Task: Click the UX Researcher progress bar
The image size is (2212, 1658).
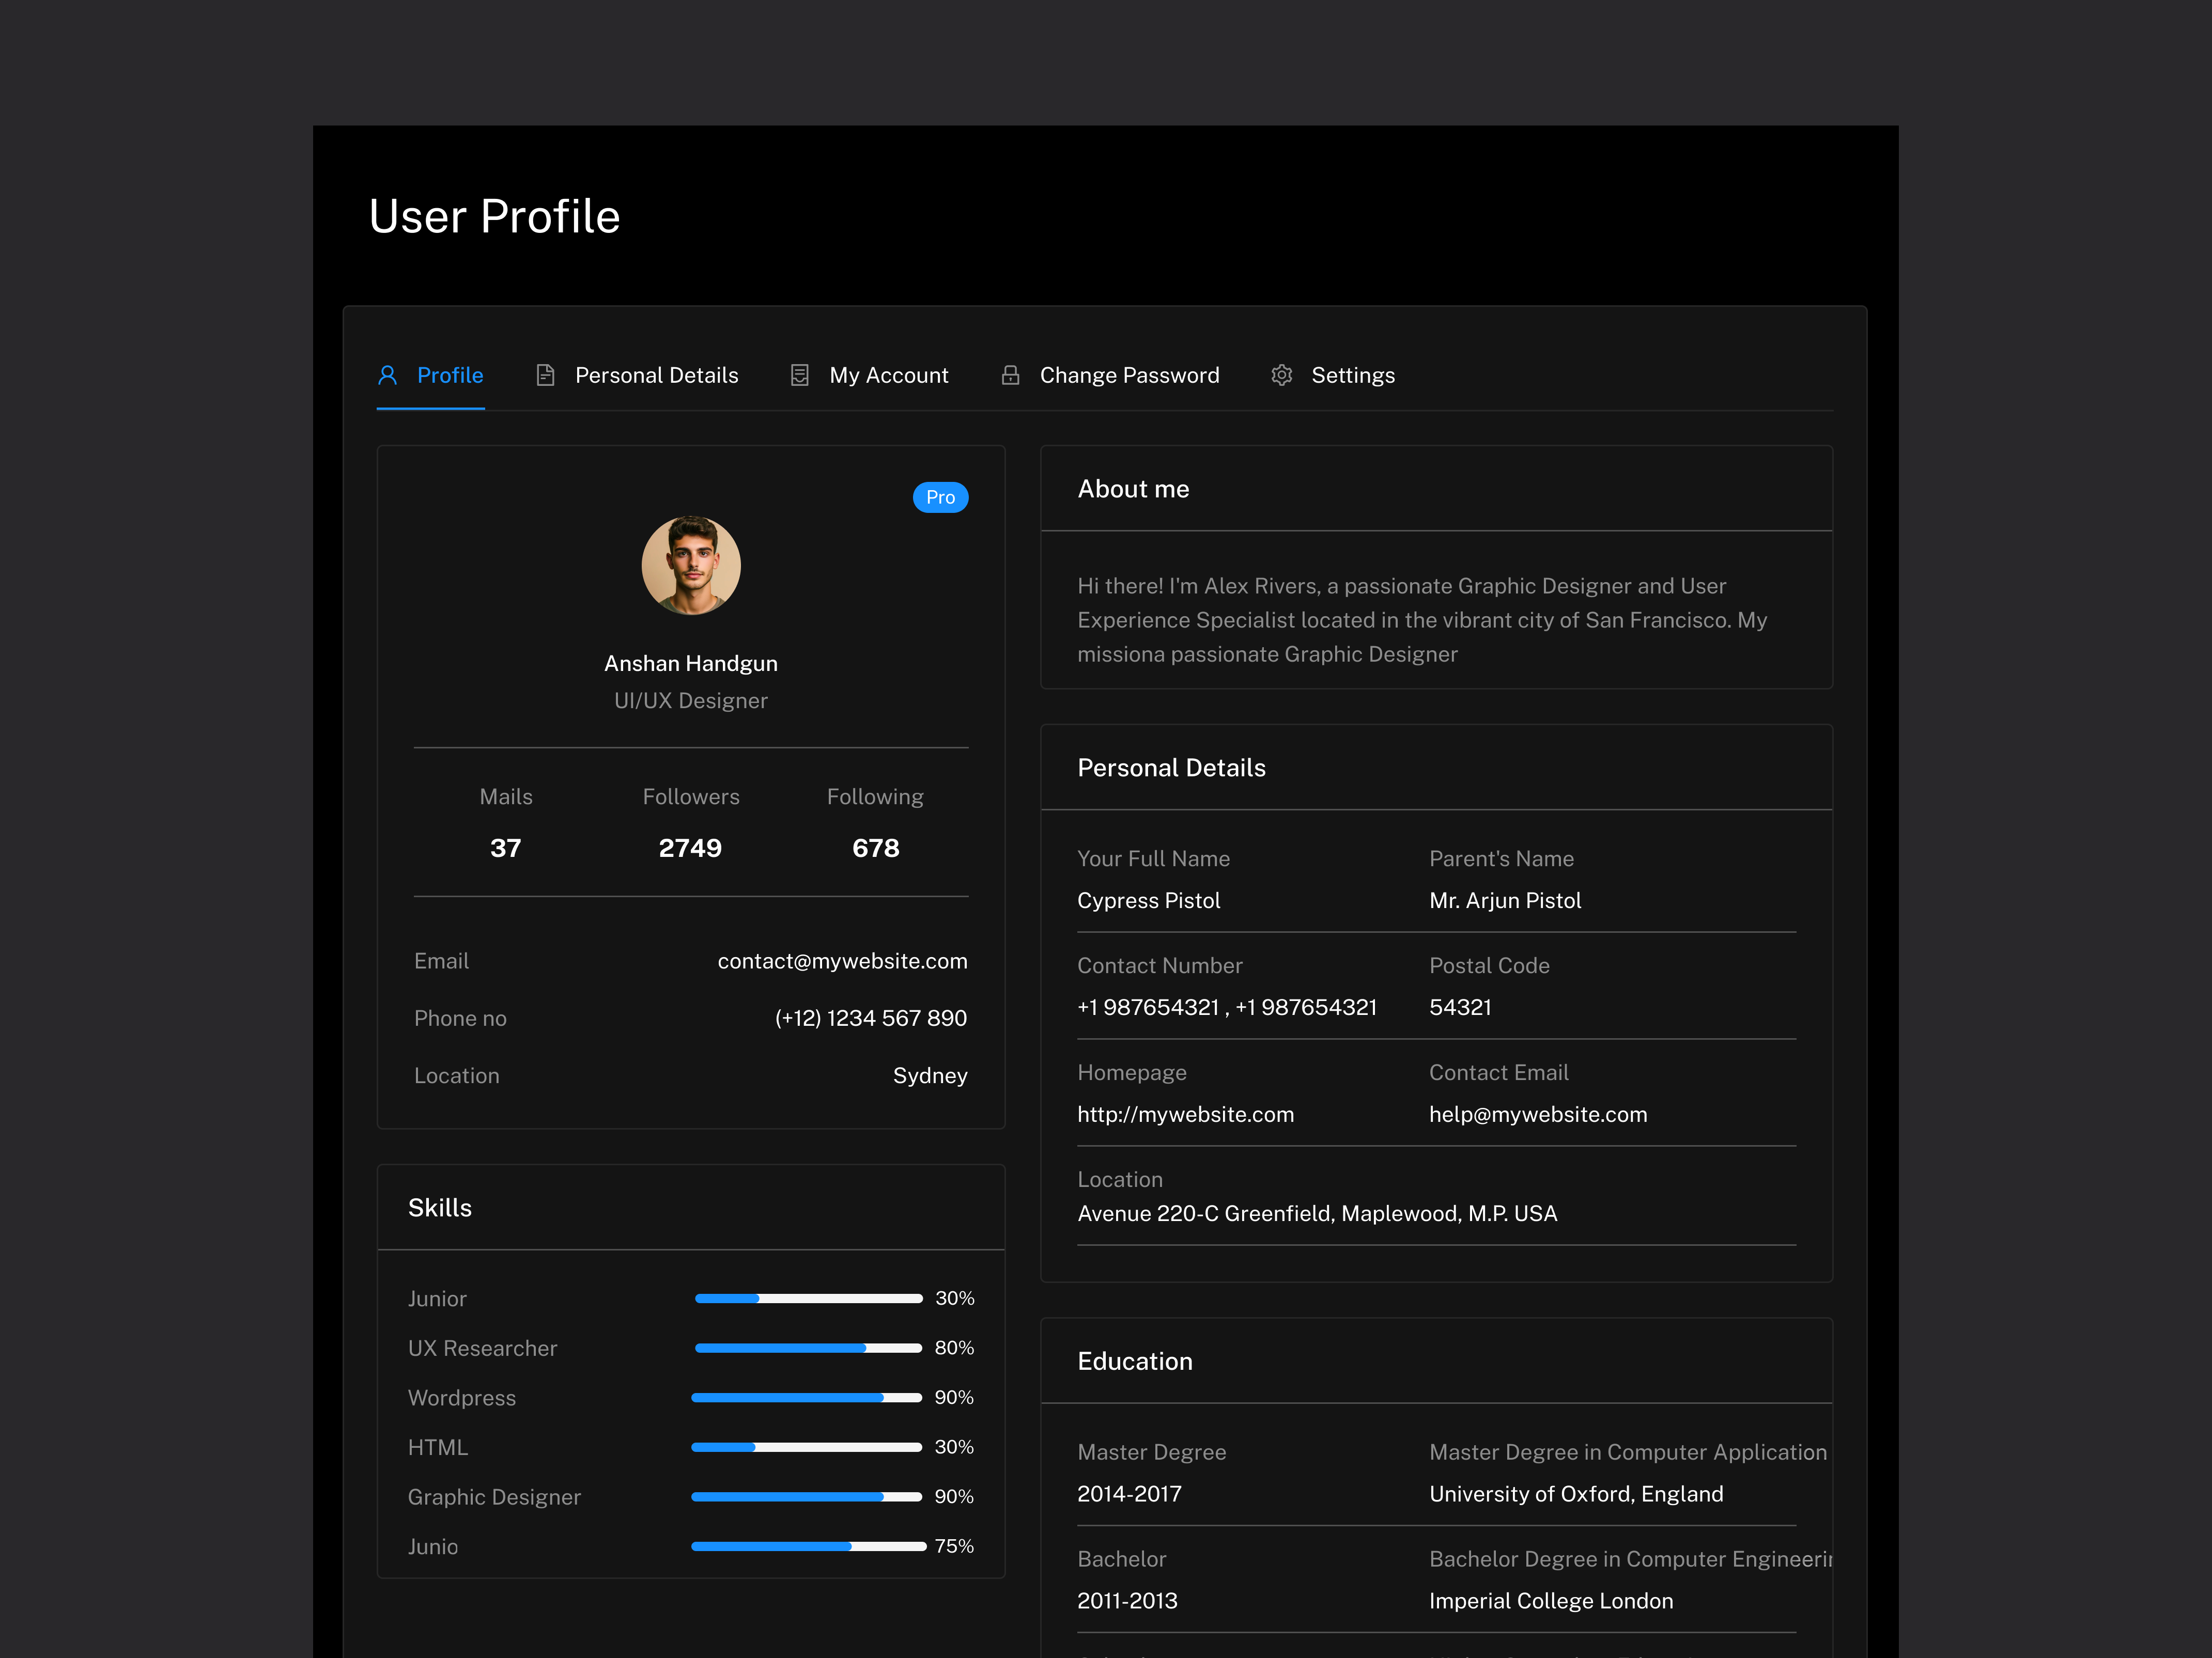Action: click(x=806, y=1347)
